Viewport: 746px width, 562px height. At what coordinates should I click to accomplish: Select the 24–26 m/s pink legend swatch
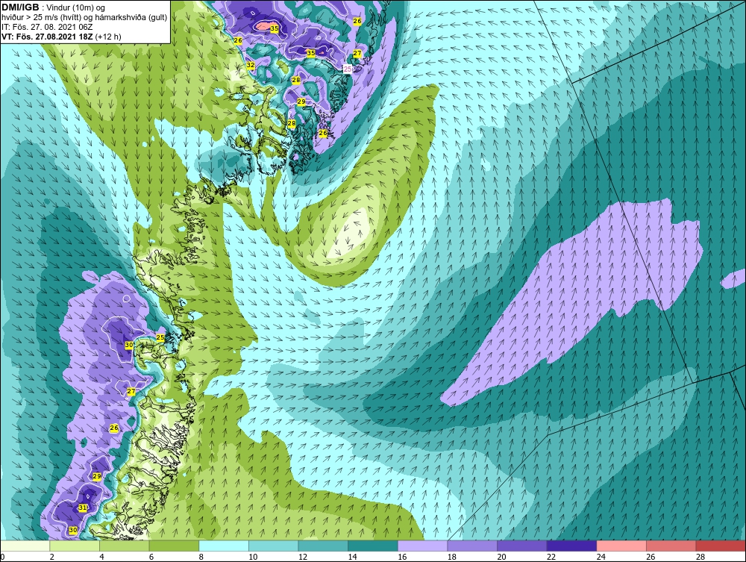coord(621,546)
